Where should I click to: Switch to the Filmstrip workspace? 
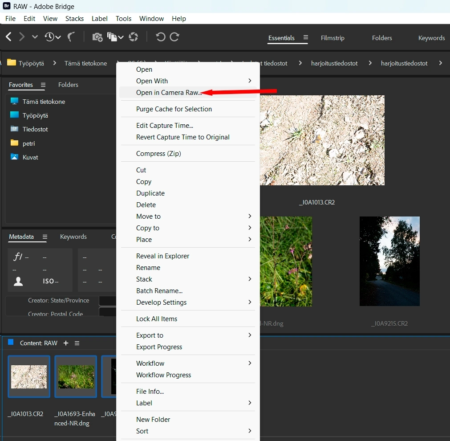click(x=332, y=38)
